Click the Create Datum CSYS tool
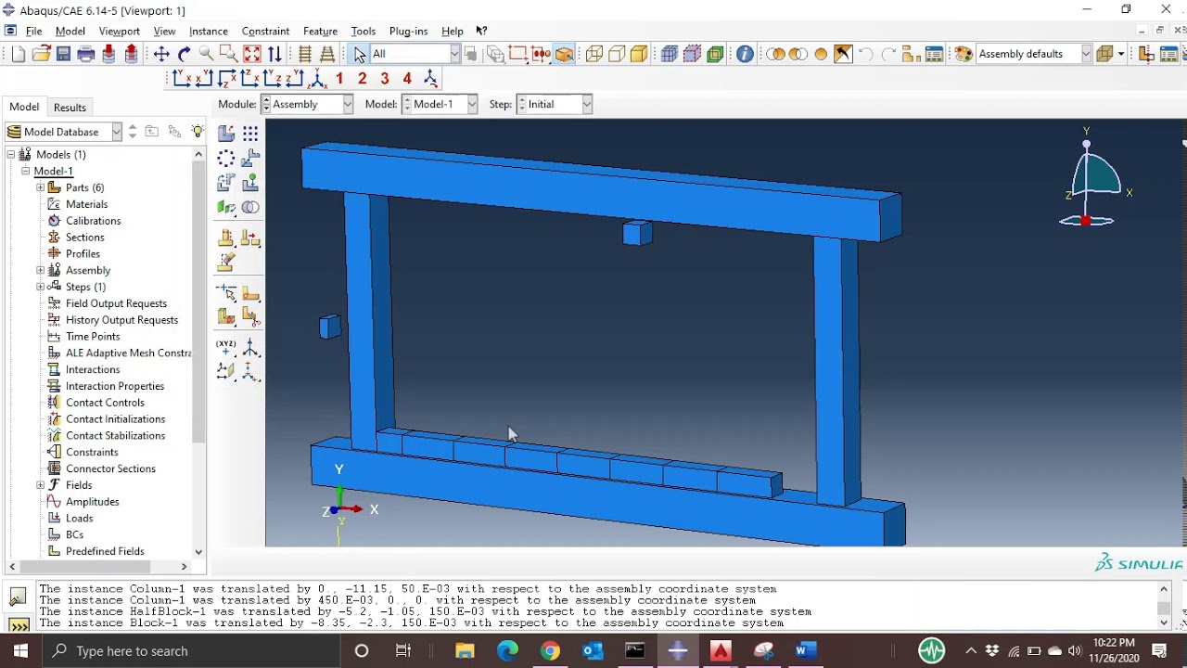 (x=250, y=348)
